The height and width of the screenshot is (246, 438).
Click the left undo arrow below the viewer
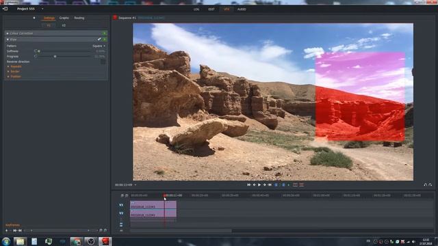point(426,184)
